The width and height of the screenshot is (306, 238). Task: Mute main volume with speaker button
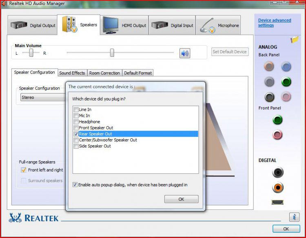click(x=184, y=53)
